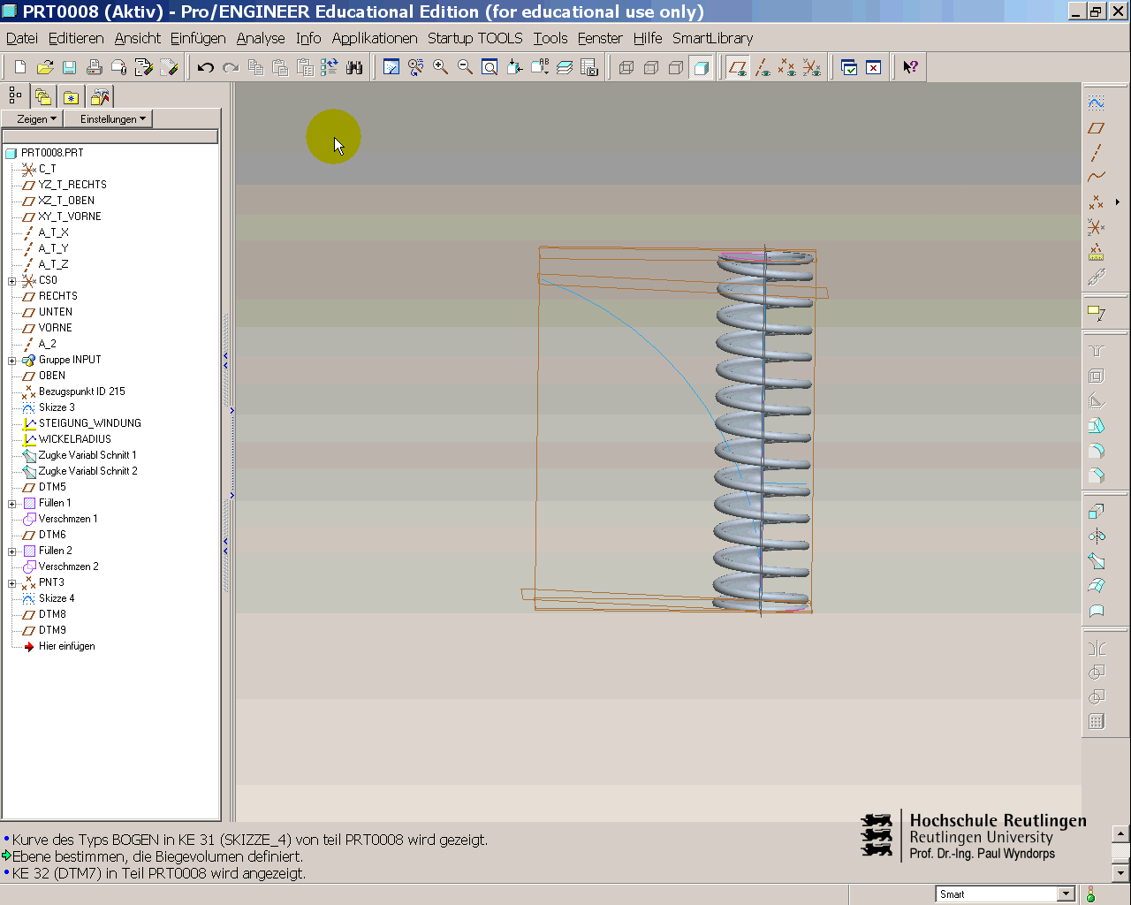This screenshot has width=1131, height=905.
Task: Select the Extrude tool in right toolbar
Action: coord(1097,512)
